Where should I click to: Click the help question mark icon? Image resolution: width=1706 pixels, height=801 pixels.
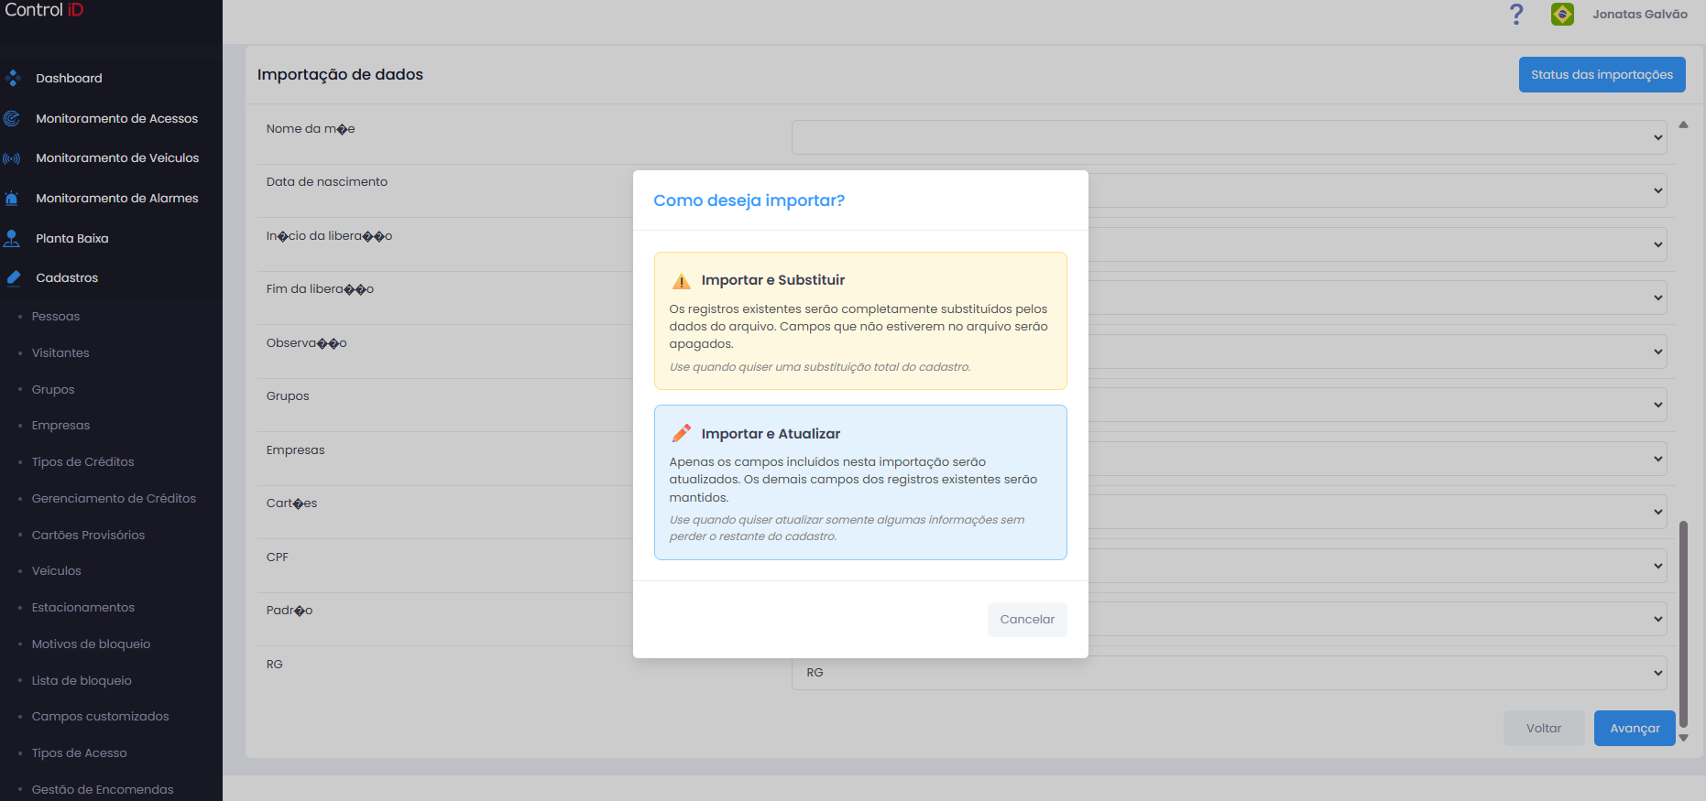tap(1516, 14)
